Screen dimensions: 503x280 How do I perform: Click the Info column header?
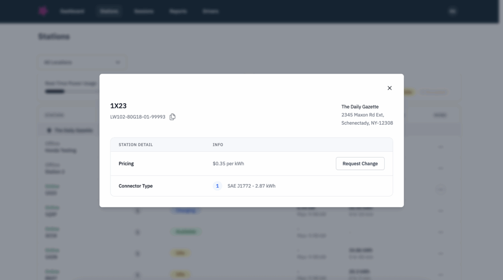pyautogui.click(x=218, y=145)
